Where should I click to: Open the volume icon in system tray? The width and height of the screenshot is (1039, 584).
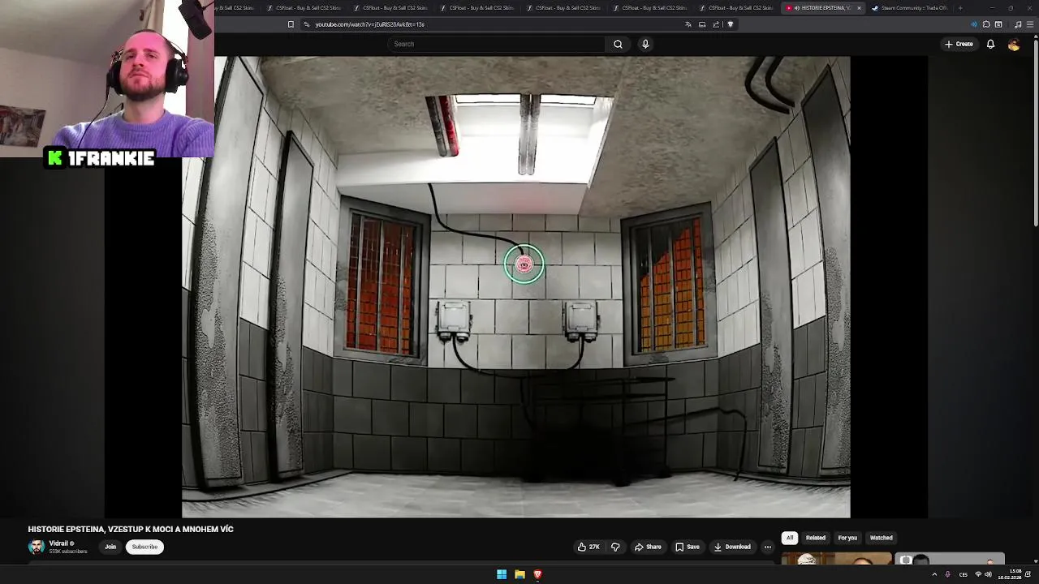point(988,574)
